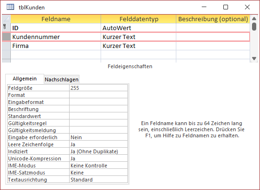The height and width of the screenshot is (190, 260).
Task: Click the Gültigkeitsmeldung property field
Action: (98, 130)
